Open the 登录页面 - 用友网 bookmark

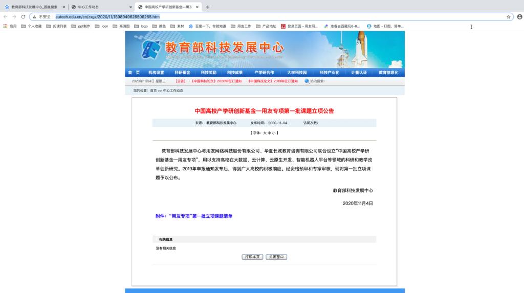click(299, 26)
